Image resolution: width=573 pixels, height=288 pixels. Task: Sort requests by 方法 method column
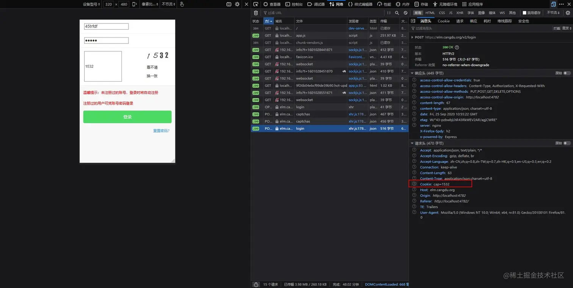tap(268, 21)
